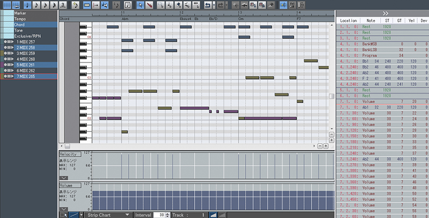Select track 4:MIDI 260
This screenshot has width=429, height=218.
[x=26, y=59]
